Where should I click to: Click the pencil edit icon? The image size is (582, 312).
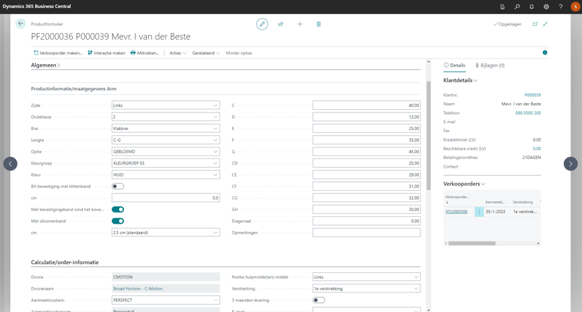click(x=262, y=24)
